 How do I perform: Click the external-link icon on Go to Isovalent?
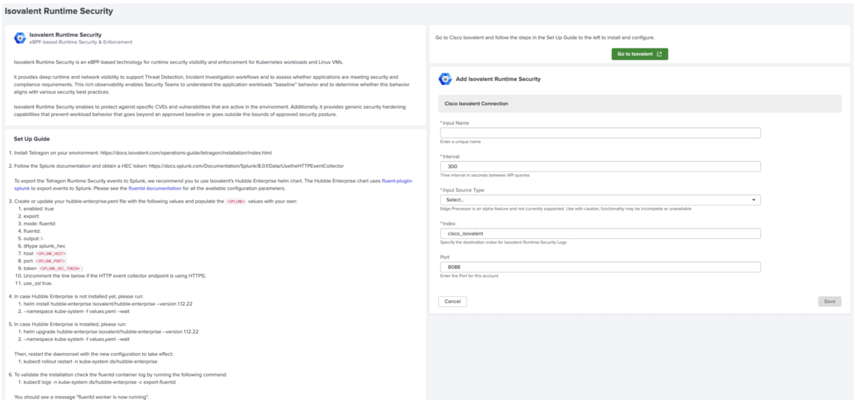[x=659, y=54]
